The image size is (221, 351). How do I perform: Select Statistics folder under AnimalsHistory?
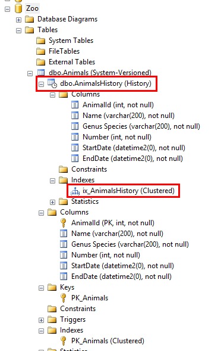pyautogui.click(x=85, y=201)
